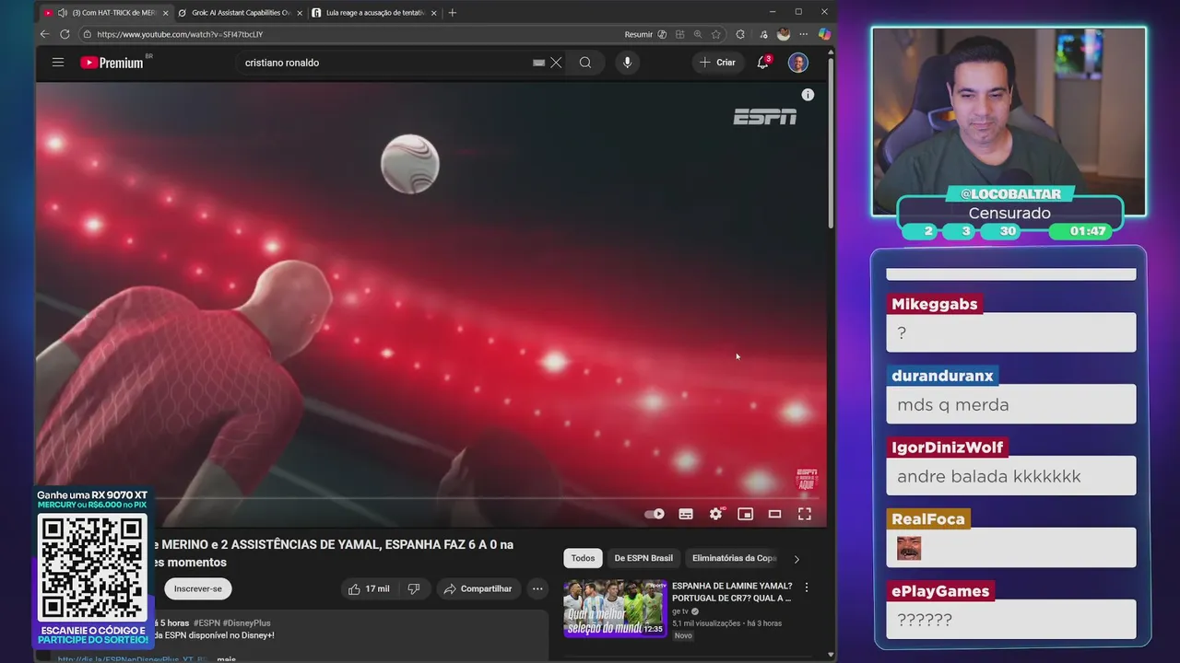
Task: Open more actions ellipsis below video
Action: pos(537,588)
